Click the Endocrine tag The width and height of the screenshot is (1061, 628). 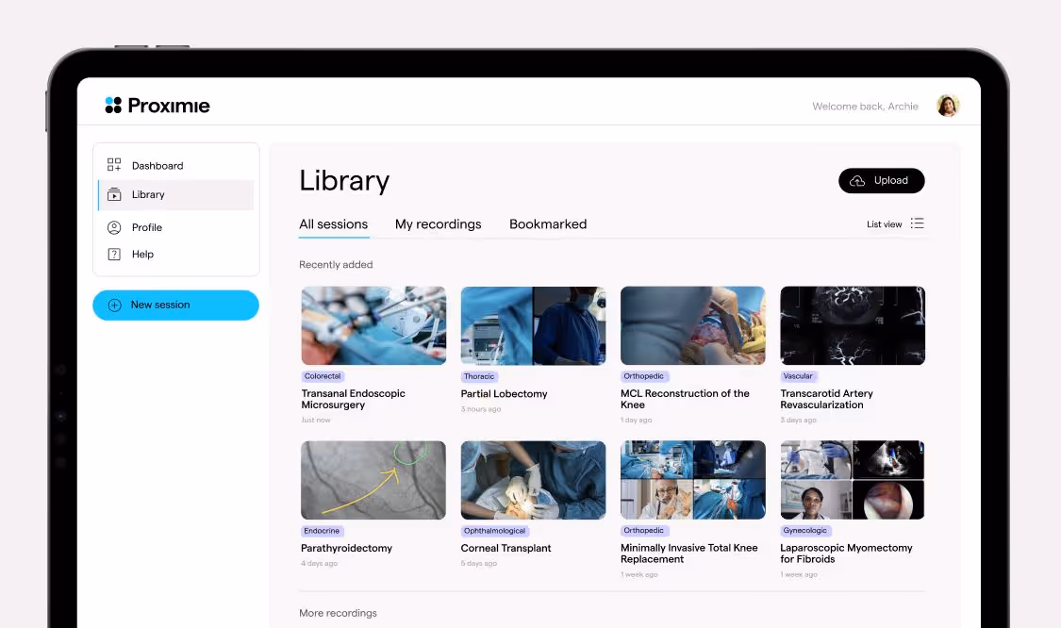pyautogui.click(x=322, y=531)
